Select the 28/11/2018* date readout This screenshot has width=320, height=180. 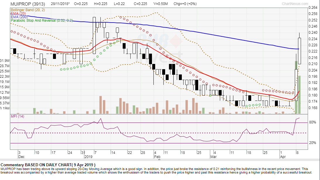(60, 4)
